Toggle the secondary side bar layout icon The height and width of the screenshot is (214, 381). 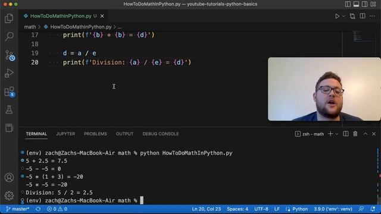point(364,4)
